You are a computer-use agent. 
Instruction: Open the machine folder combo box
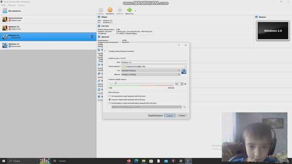pyautogui.click(x=154, y=67)
